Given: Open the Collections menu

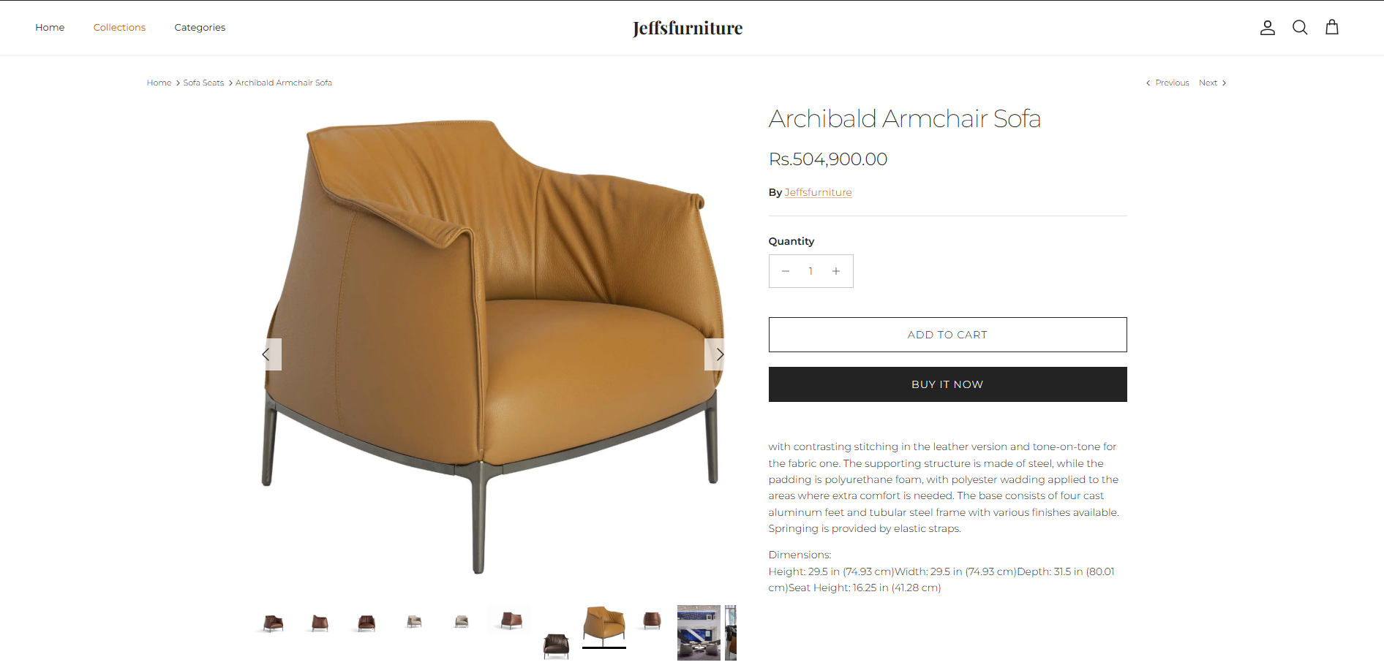Looking at the screenshot, I should 119,27.
